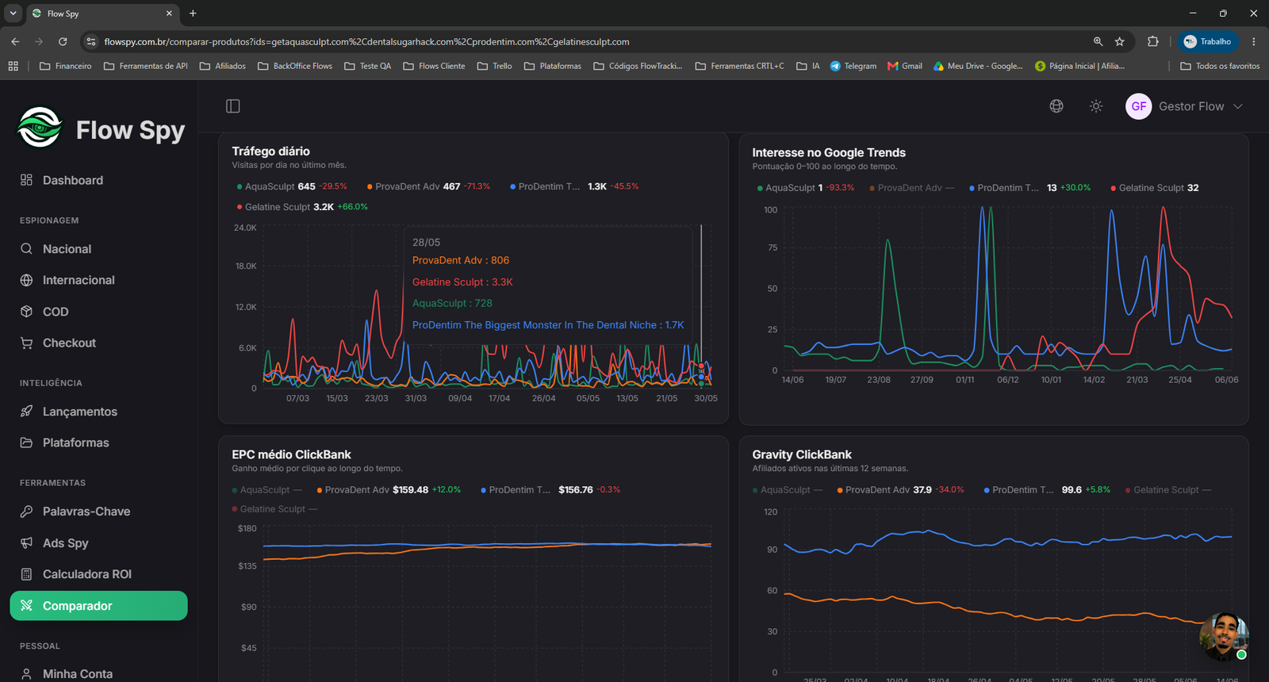Expand the Todos os favoritos folder

point(1220,66)
